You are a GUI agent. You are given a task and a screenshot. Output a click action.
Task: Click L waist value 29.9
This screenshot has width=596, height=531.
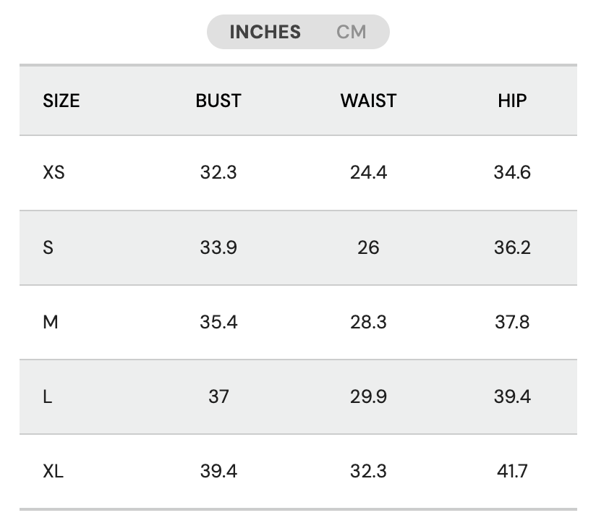[368, 396]
